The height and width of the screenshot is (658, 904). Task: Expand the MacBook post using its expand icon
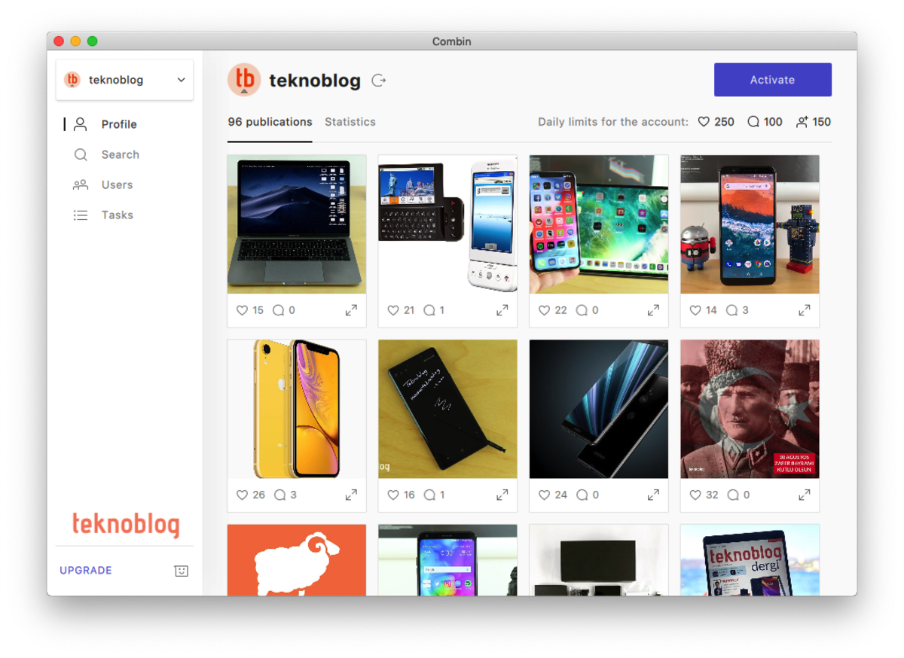coord(351,310)
